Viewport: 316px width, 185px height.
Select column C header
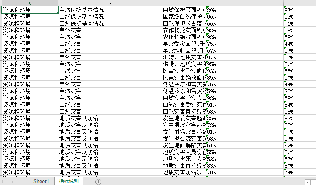click(184, 3)
